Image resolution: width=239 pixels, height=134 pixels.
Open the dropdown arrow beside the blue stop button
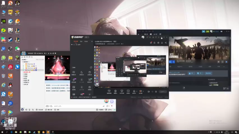pyautogui.click(x=174, y=62)
